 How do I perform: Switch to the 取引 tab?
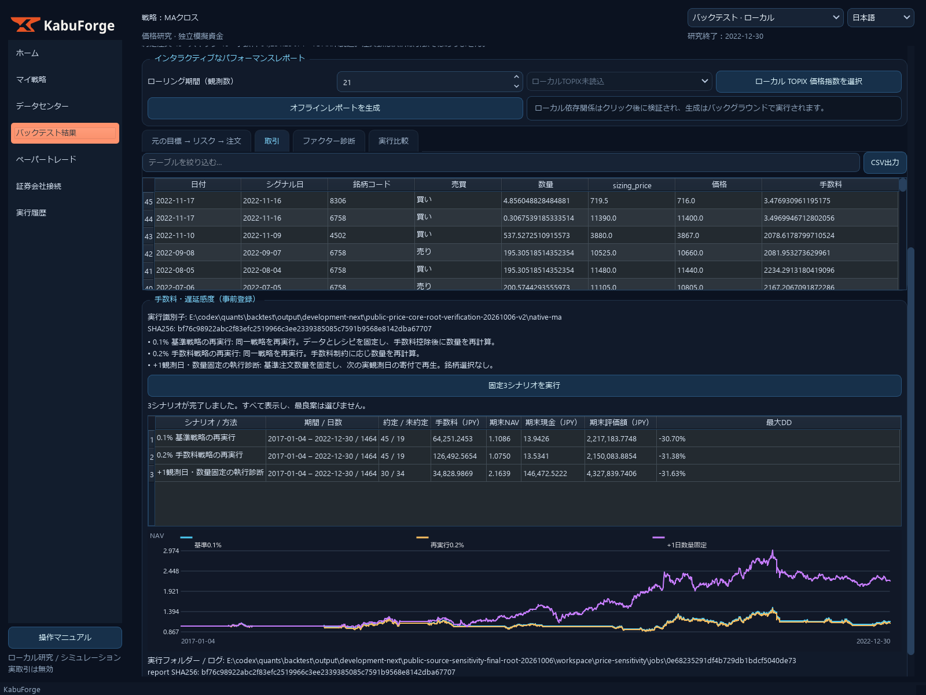pyautogui.click(x=272, y=141)
